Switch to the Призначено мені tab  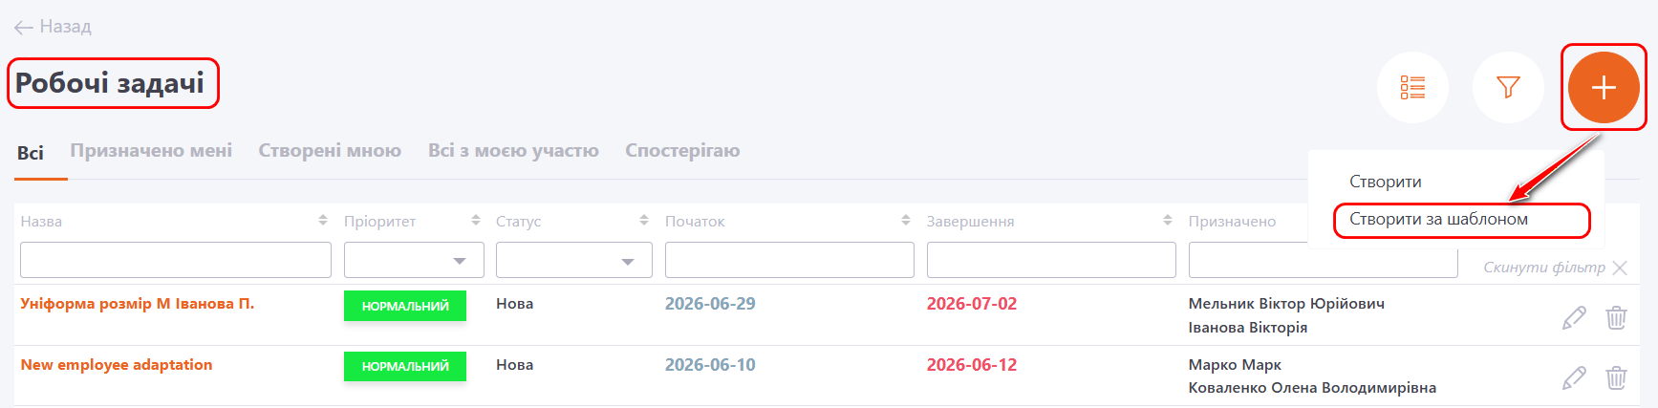click(151, 151)
